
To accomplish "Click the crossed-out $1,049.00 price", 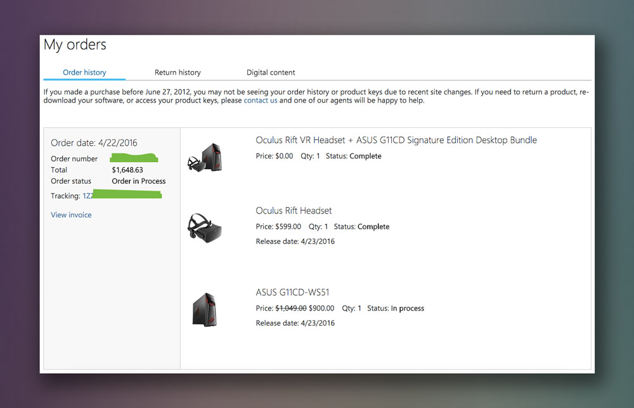I will 290,309.
